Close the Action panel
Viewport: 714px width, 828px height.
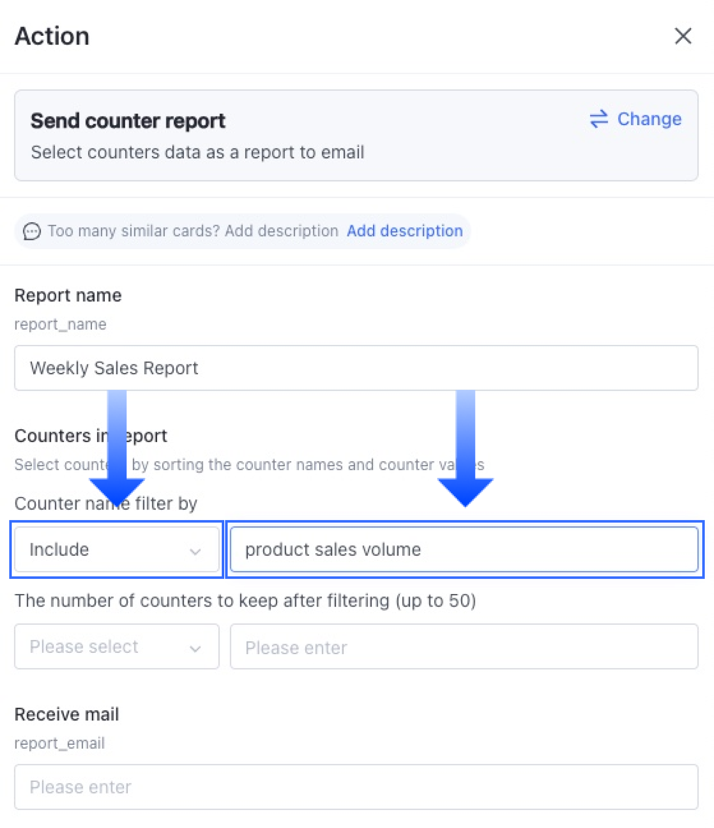(x=683, y=36)
